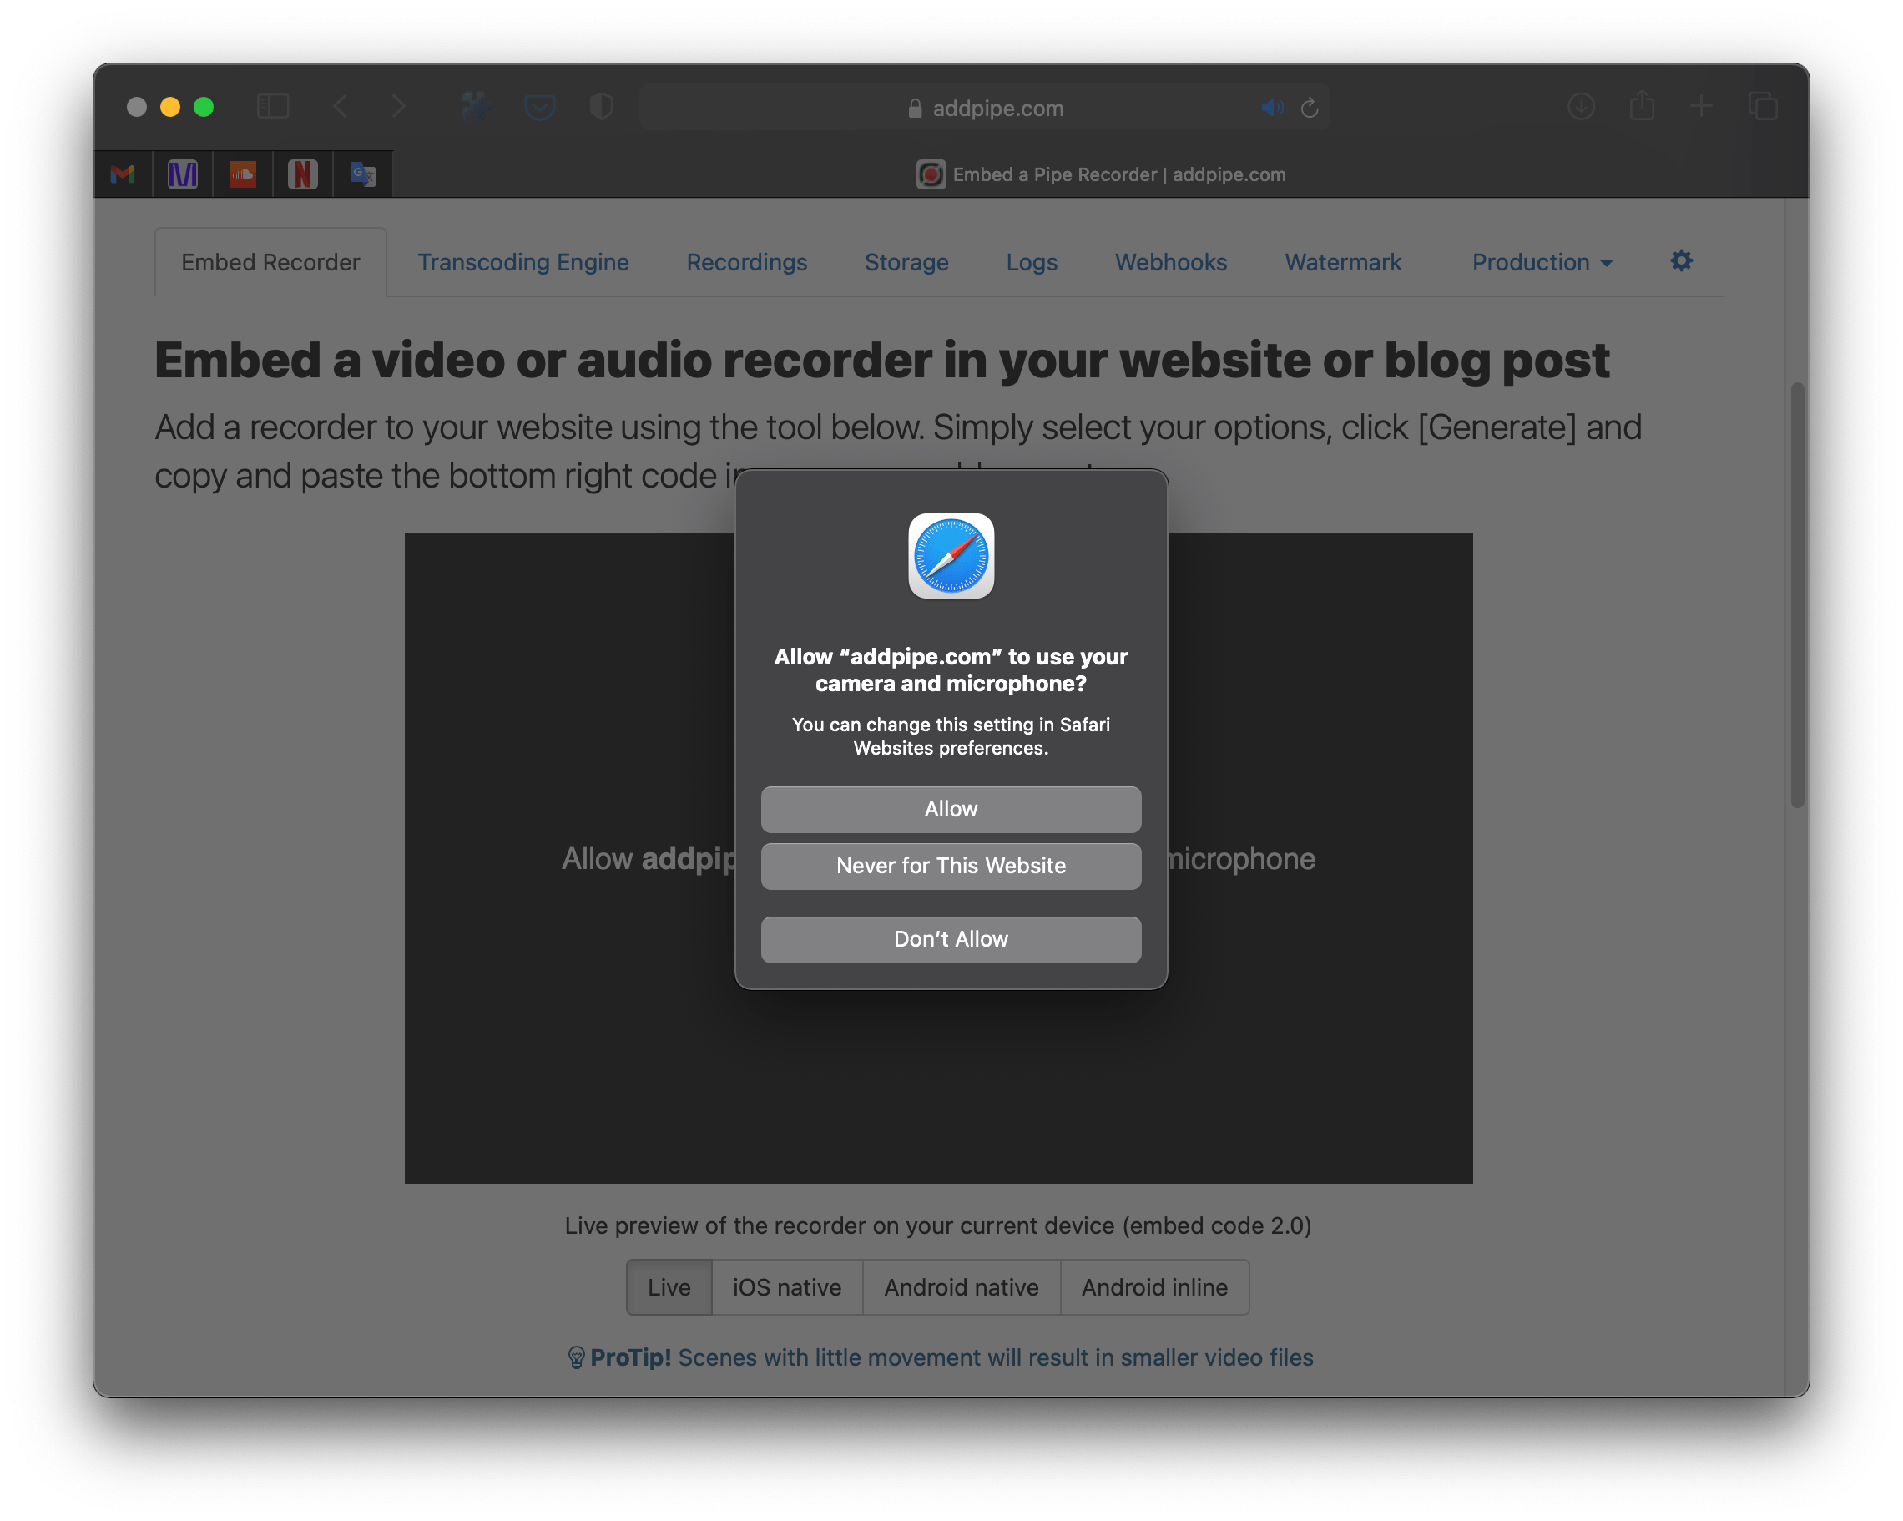Image resolution: width=1903 pixels, height=1521 pixels.
Task: Click the addpipe.com favicon icon
Action: pyautogui.click(x=931, y=174)
